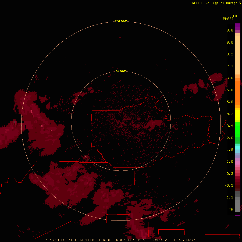
Task: Click the 7.4 color scale value
Action: click(x=230, y=66)
